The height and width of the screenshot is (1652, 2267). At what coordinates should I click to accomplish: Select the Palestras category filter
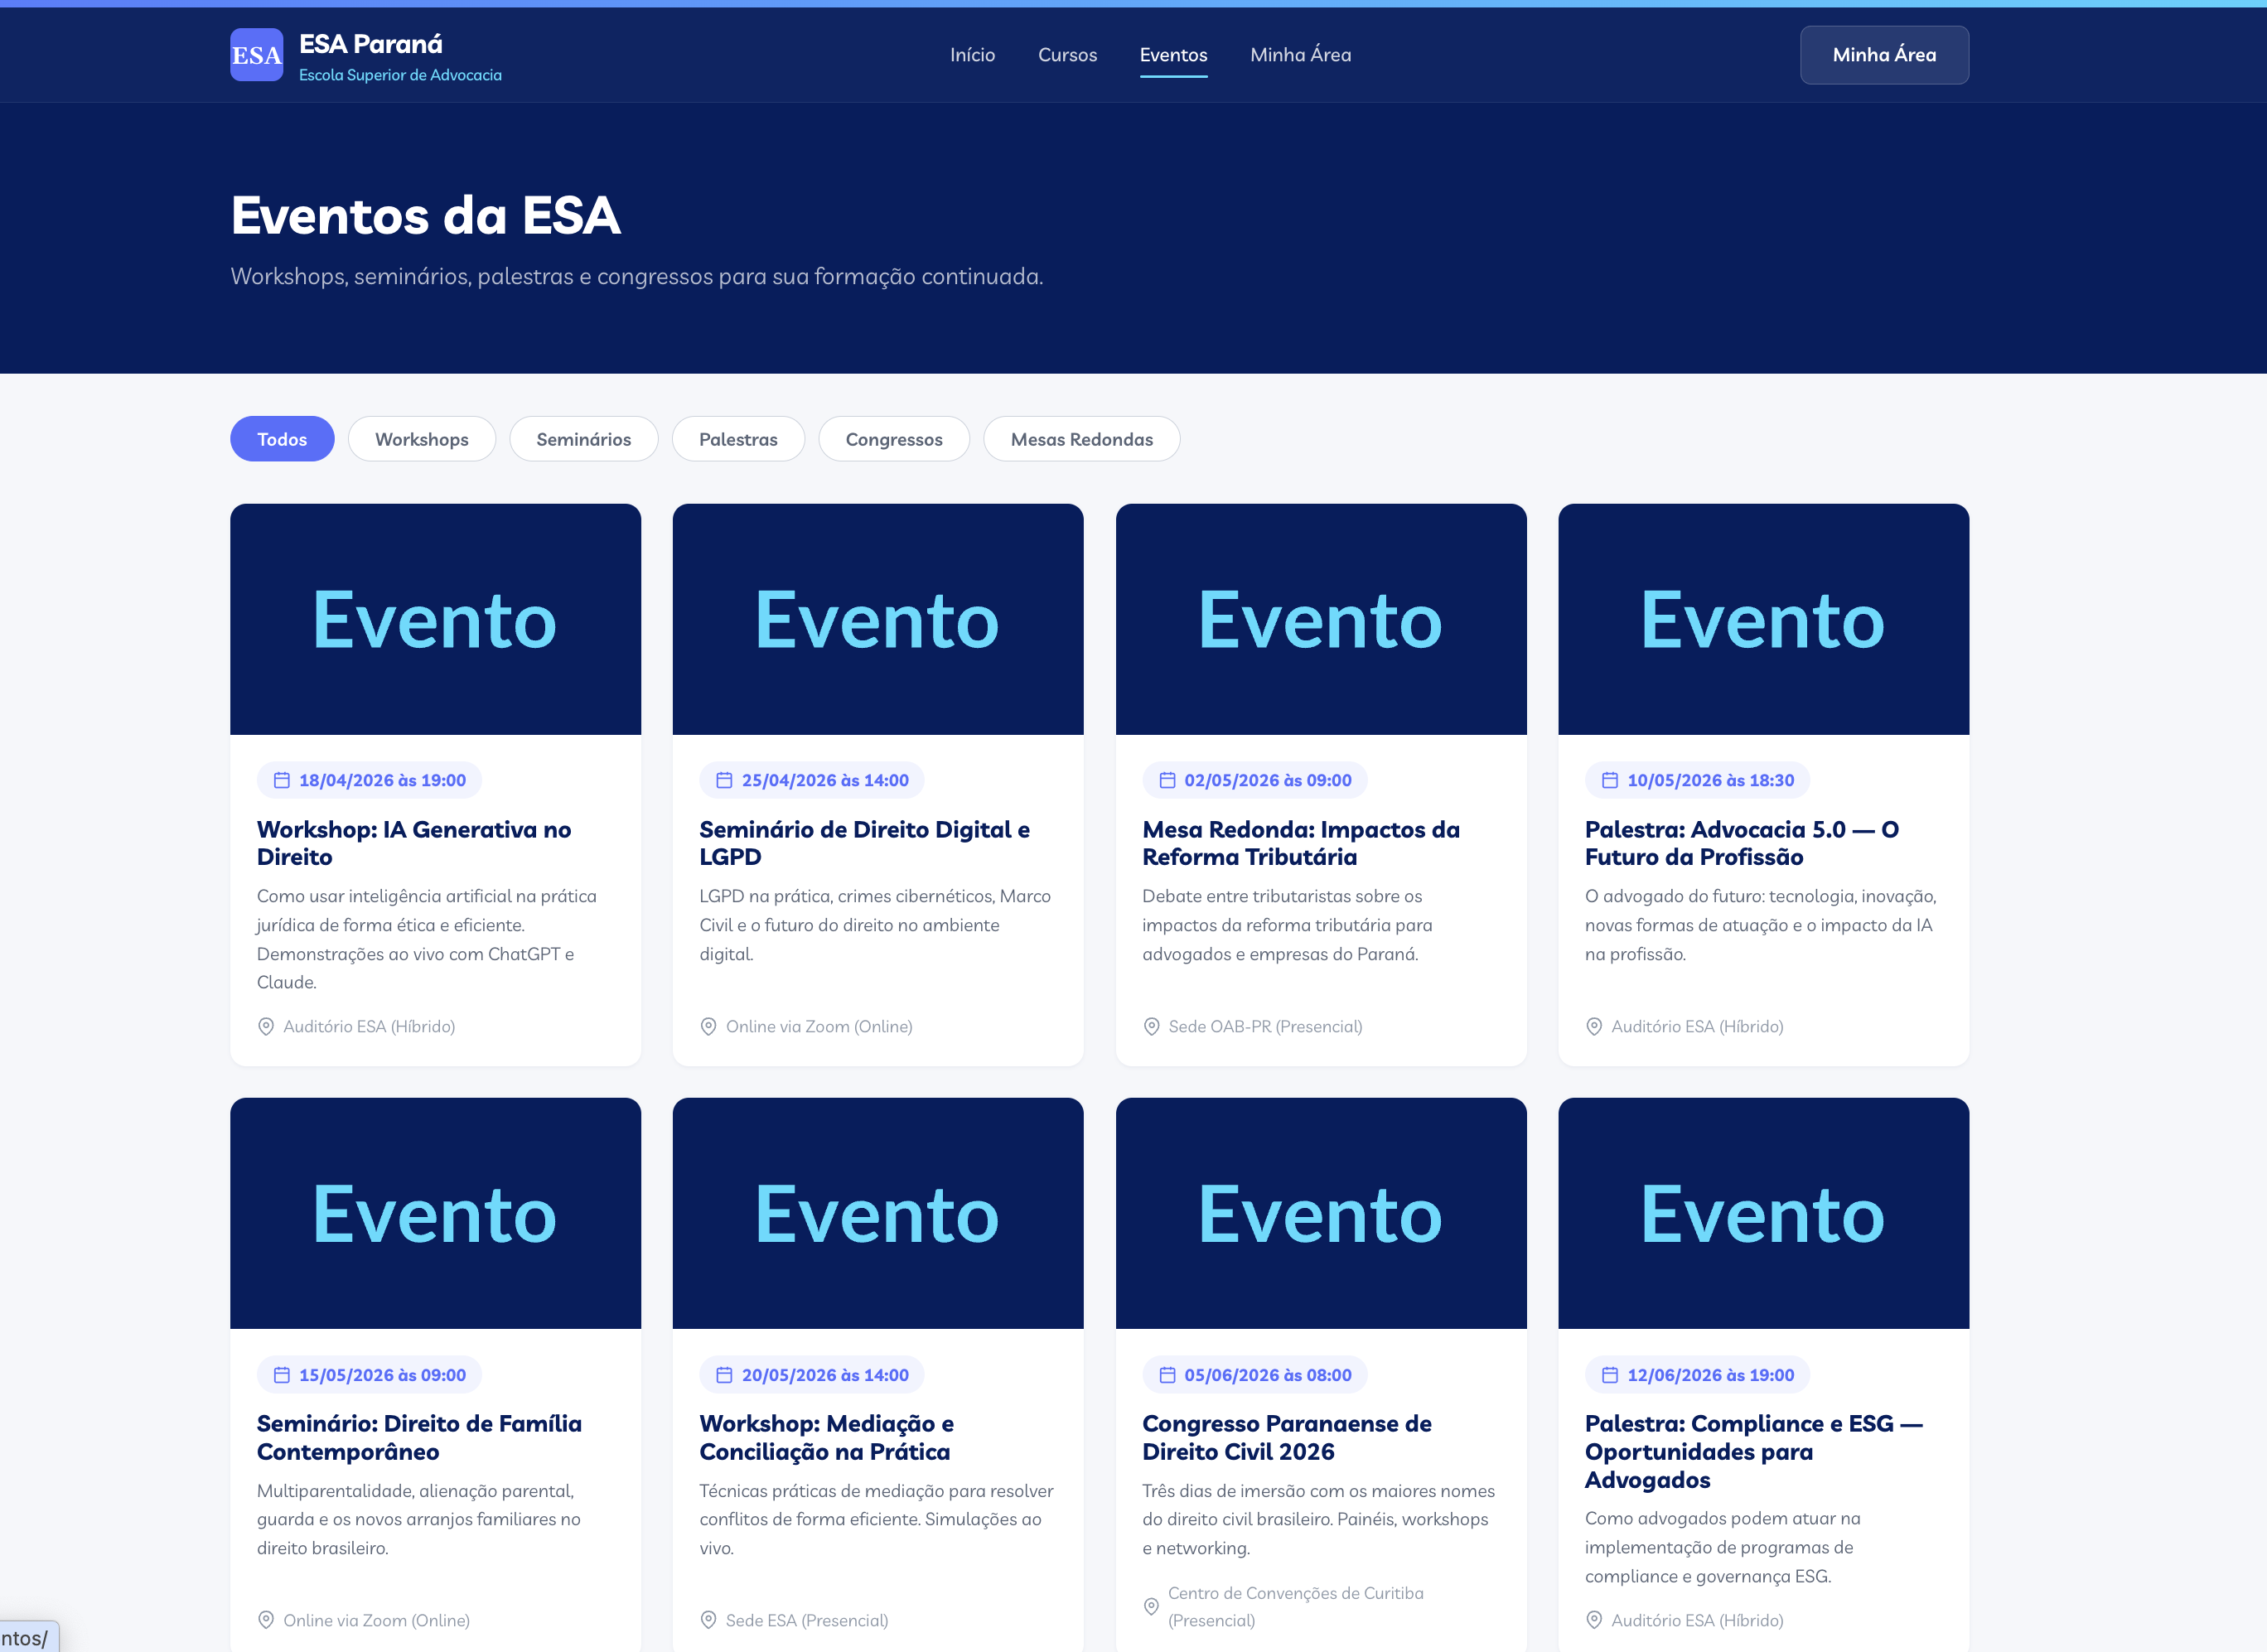point(738,439)
